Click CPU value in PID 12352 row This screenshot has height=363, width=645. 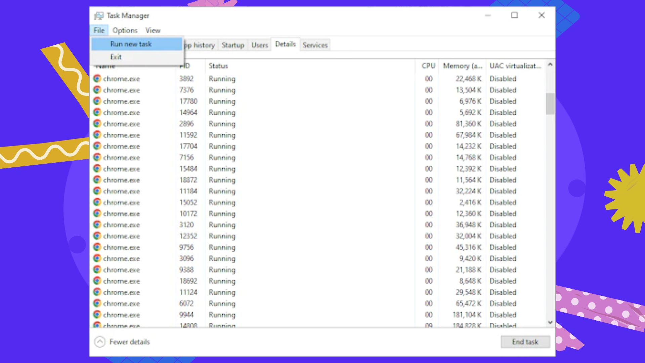[429, 236]
